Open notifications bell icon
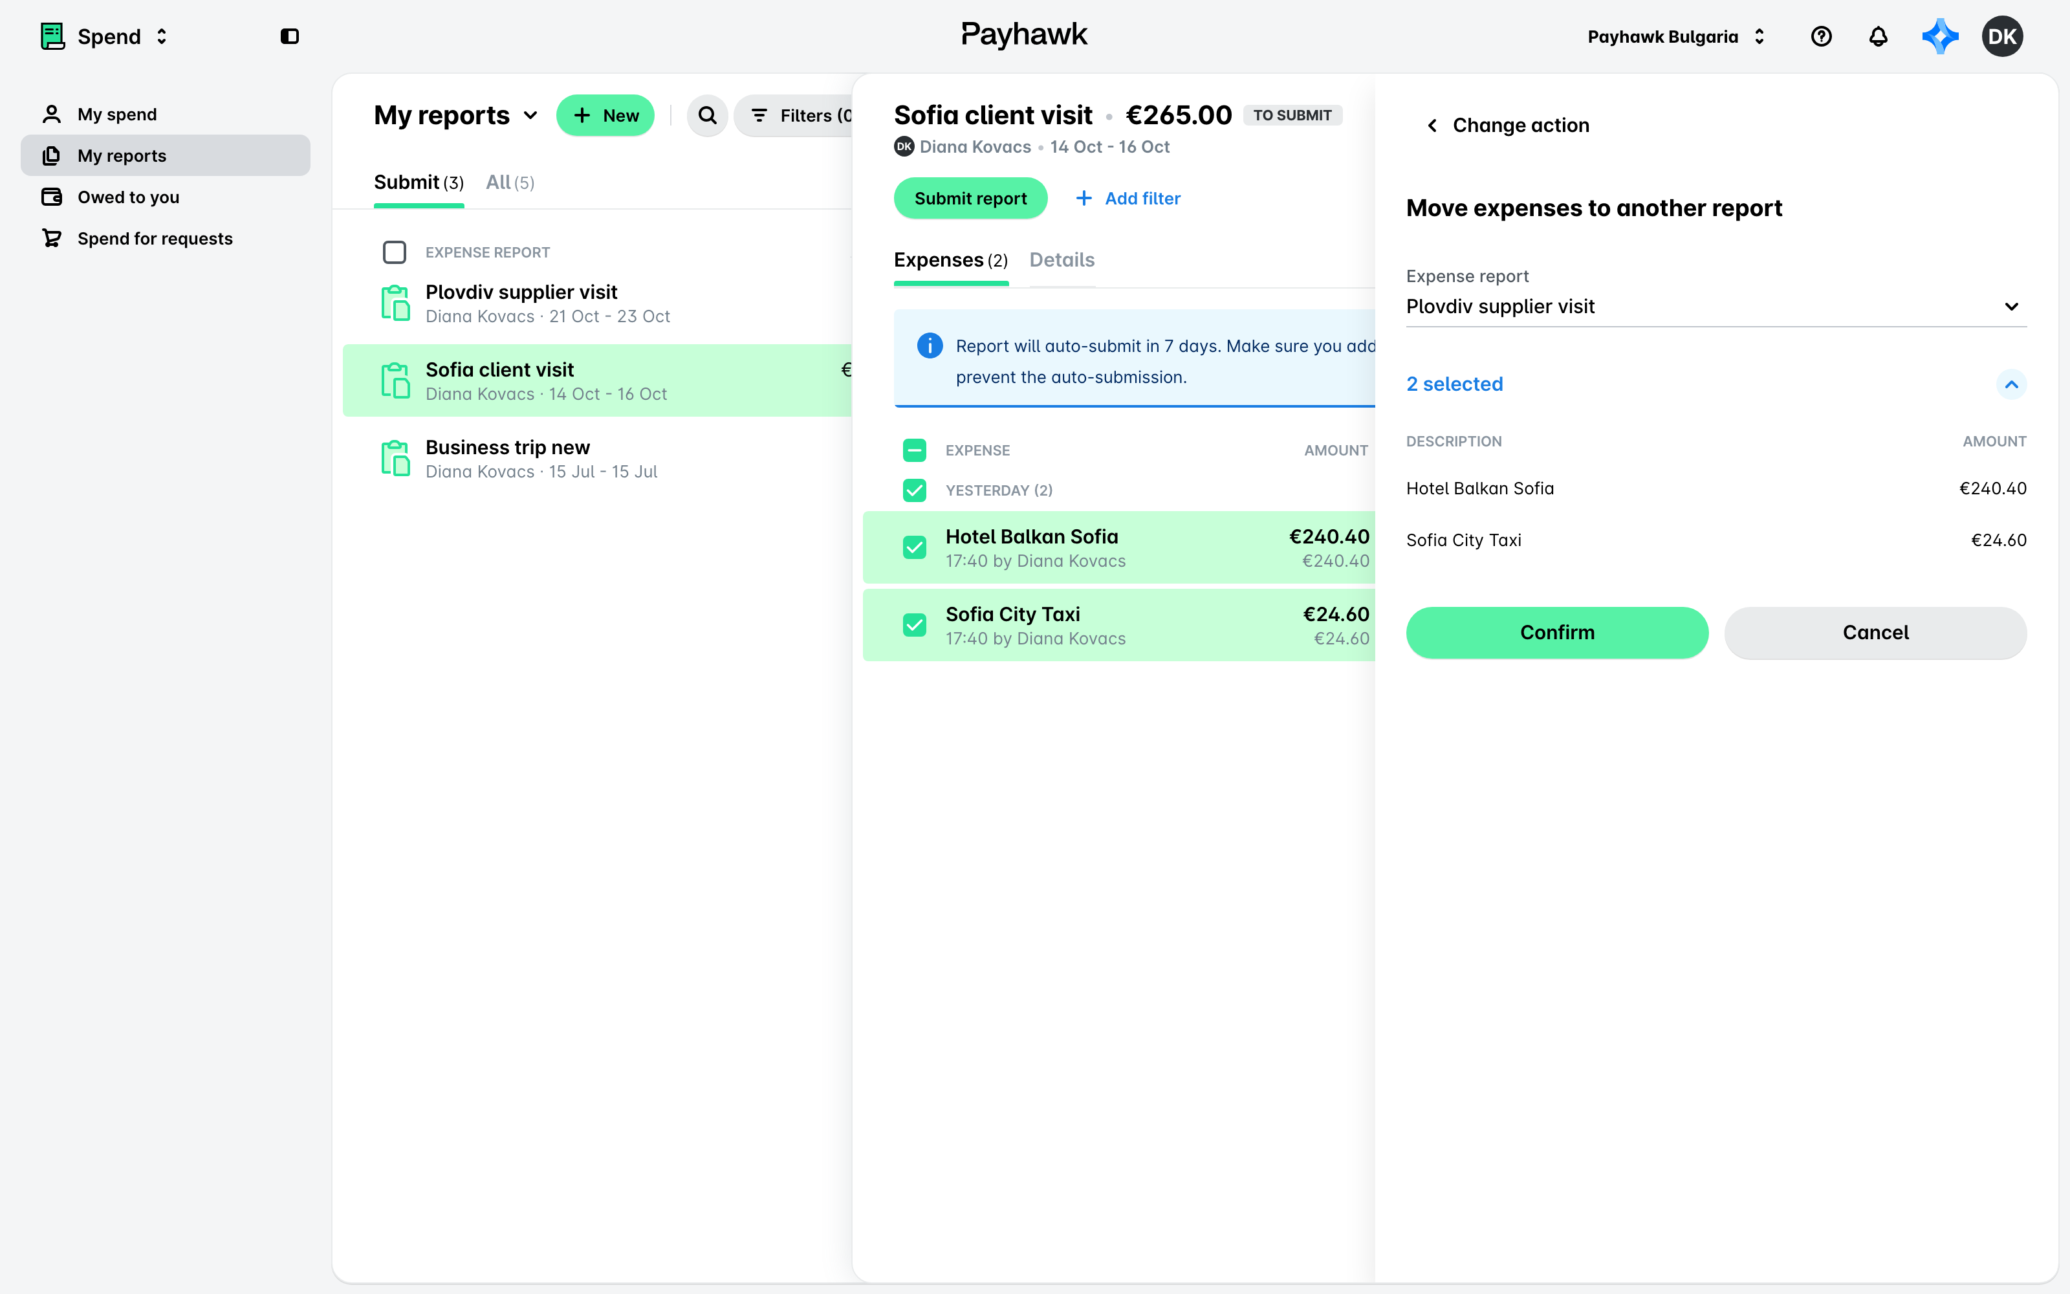 point(1877,36)
